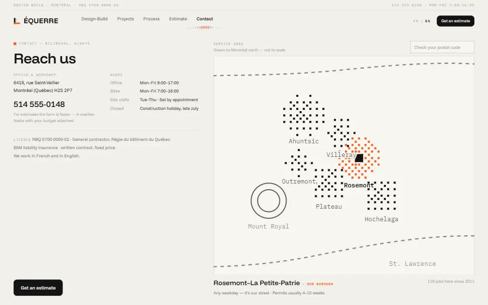
Task: Click the Plateau map label
Action: pos(329,207)
